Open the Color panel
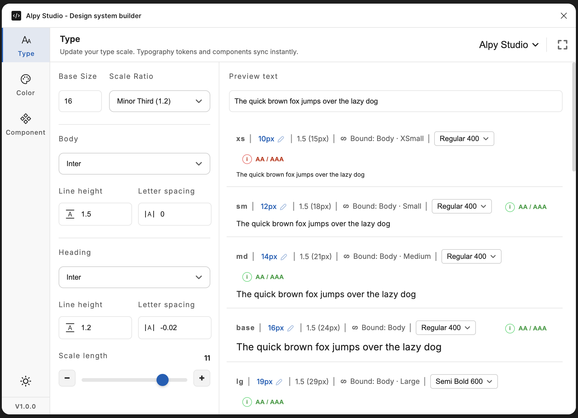Screen dimensions: 578x418 pyautogui.click(x=25, y=84)
